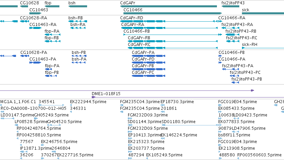284x160 pixels.
Task: Select the CdGAPr gene label
Action: click(x=127, y=3)
